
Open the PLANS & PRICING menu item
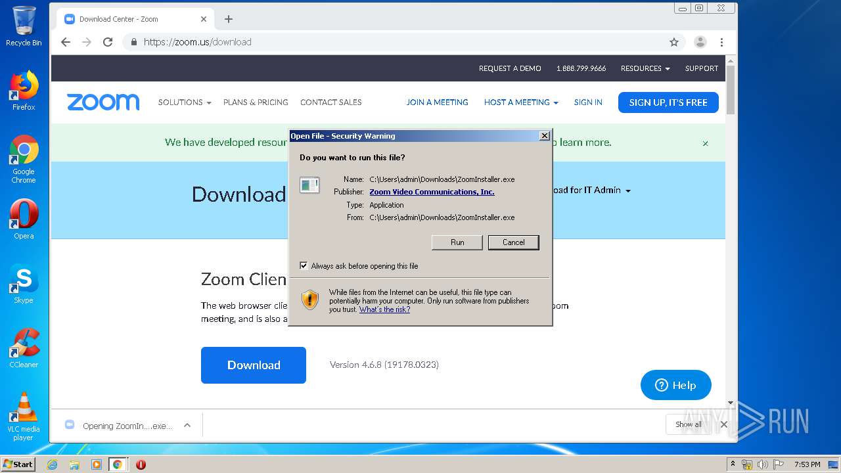[256, 102]
